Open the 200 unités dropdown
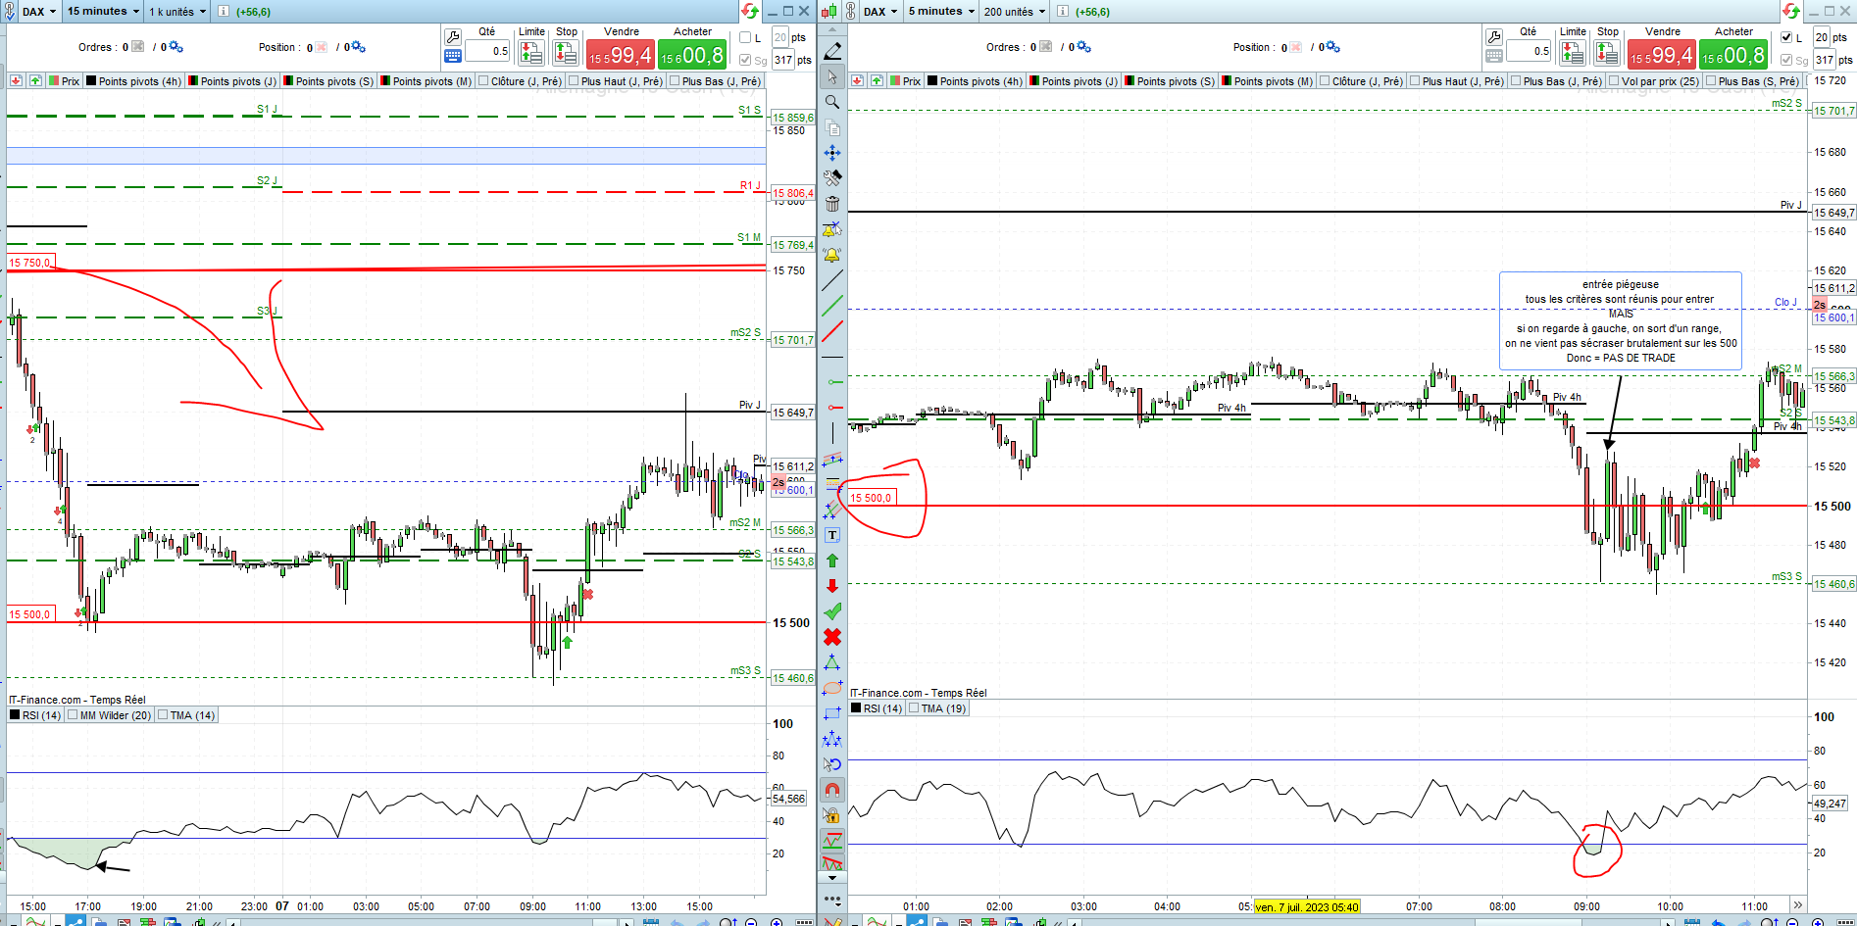The image size is (1857, 926). [x=1014, y=12]
